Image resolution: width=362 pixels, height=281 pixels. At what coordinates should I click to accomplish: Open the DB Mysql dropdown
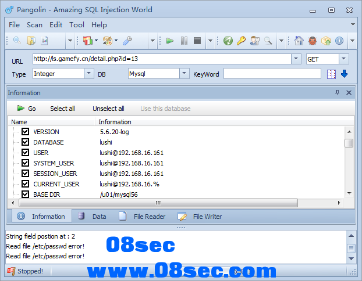184,74
